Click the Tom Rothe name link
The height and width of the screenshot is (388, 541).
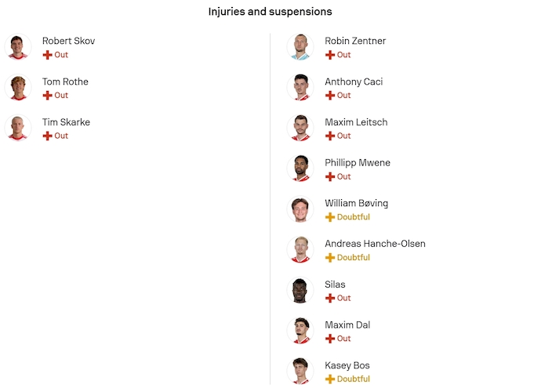65,82
